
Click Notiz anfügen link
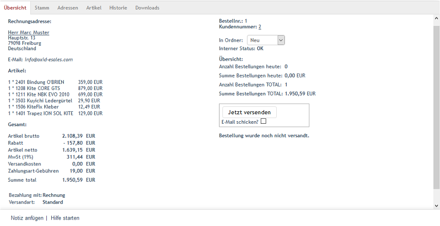click(27, 218)
